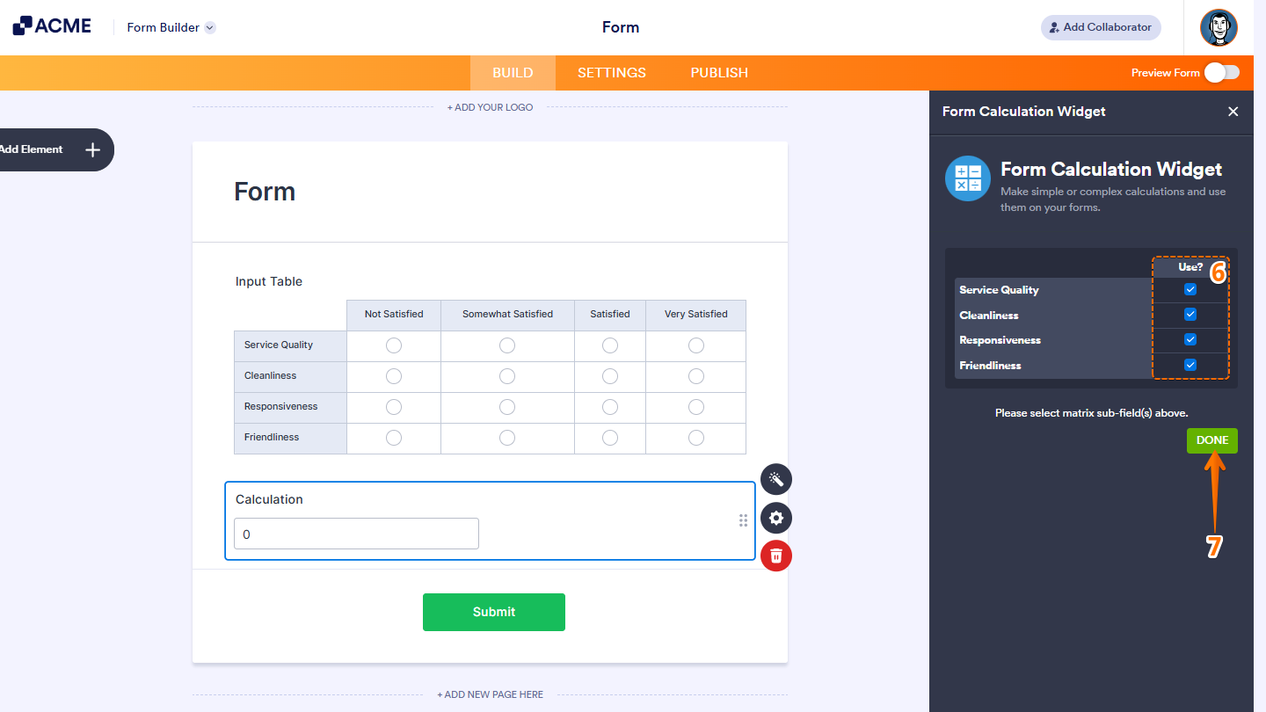Viewport: 1266px width, 712px height.
Task: Click the Form Calculation Widget blue icon
Action: coord(967,178)
